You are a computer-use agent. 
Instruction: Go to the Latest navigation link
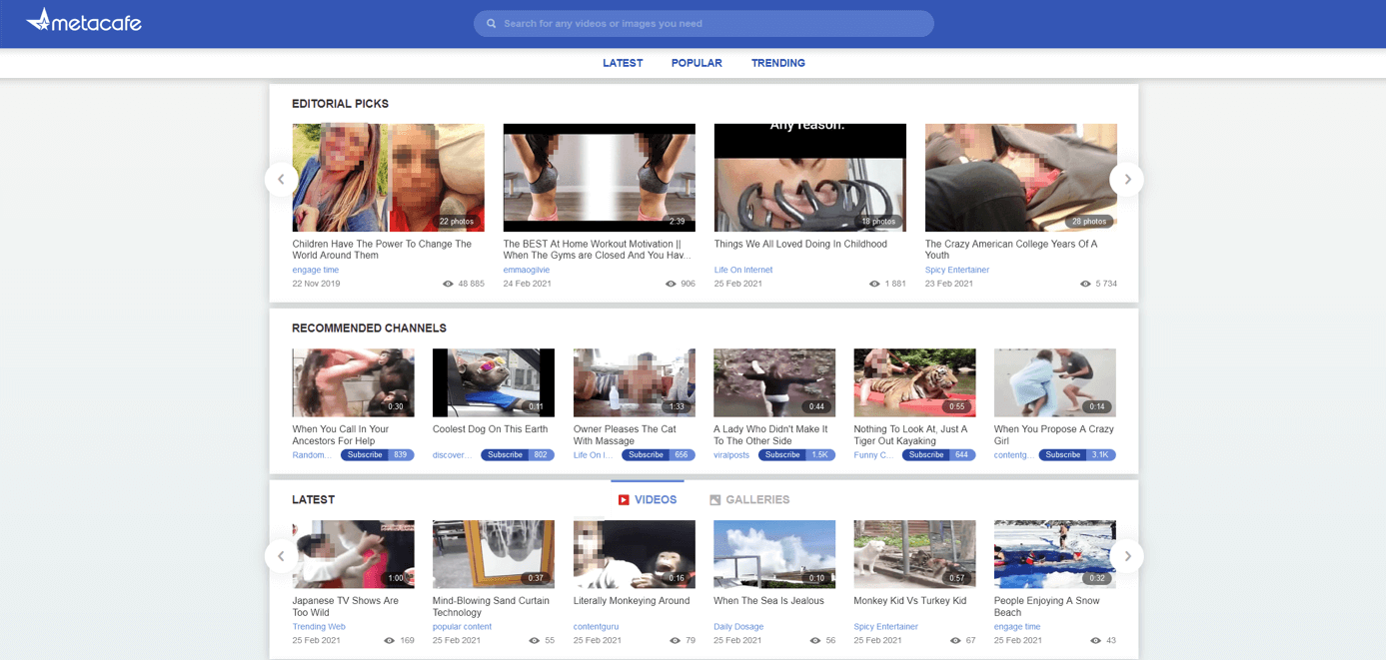[622, 63]
